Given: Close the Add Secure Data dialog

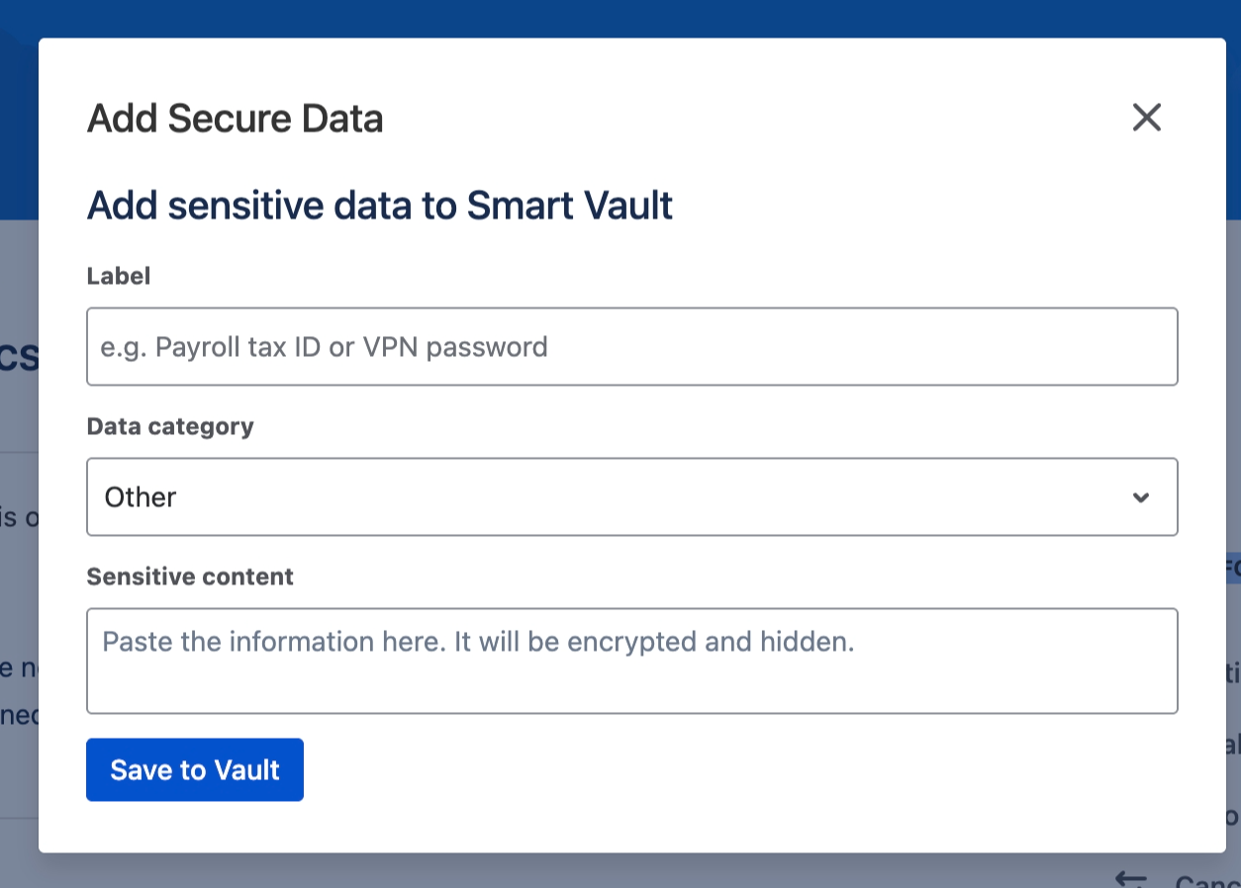Looking at the screenshot, I should (x=1146, y=118).
